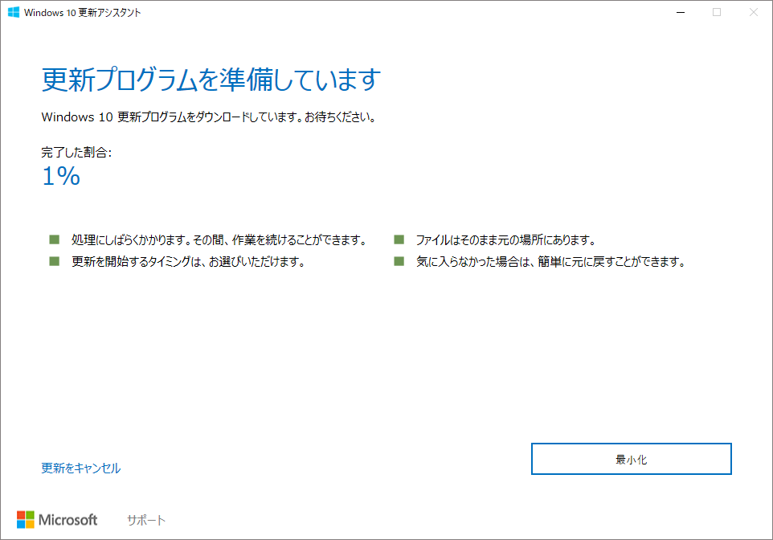The image size is (773, 540).
Task: Click the green bullet beside 気に入らなかった場合
Action: click(398, 260)
